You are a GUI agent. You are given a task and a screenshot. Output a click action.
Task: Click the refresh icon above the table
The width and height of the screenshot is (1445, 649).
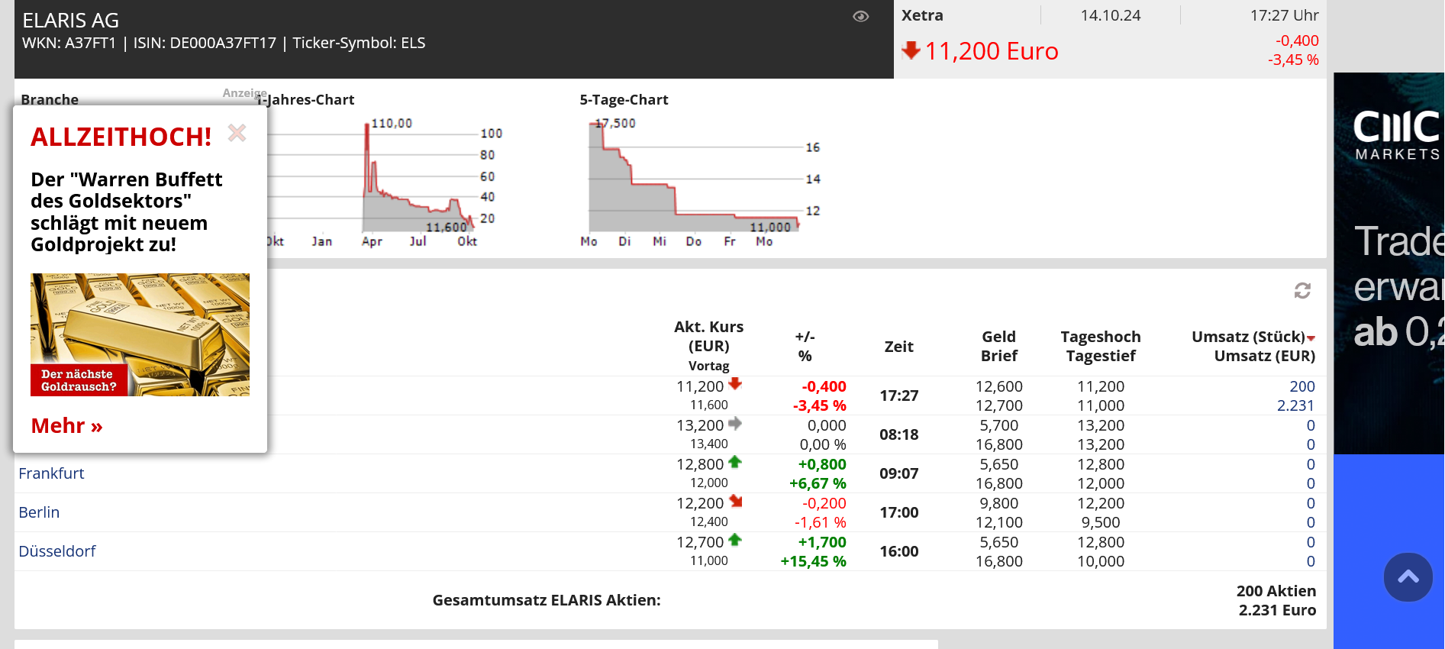(x=1302, y=290)
